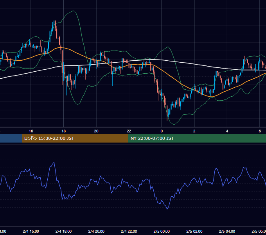Click the 6 hour label on price chart

(x=260, y=131)
